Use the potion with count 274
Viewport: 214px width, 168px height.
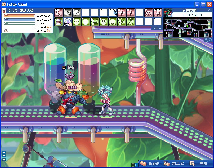click(68, 22)
